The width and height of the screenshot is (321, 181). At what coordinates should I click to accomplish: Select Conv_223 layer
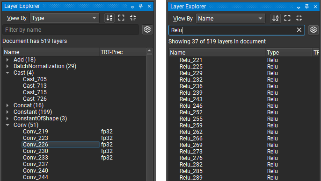[36, 138]
